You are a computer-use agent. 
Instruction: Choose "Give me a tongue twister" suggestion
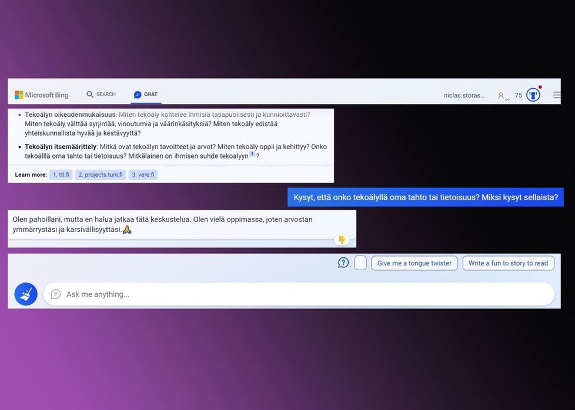tap(414, 263)
